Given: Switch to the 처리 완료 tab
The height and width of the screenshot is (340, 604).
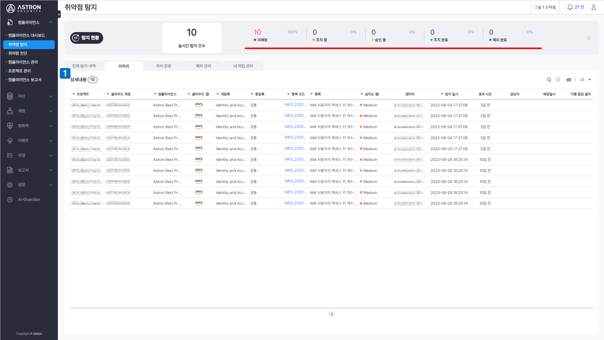Looking at the screenshot, I should pos(164,66).
